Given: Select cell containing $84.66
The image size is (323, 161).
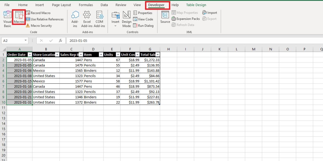Looking at the screenshot, I should pyautogui.click(x=150, y=76).
